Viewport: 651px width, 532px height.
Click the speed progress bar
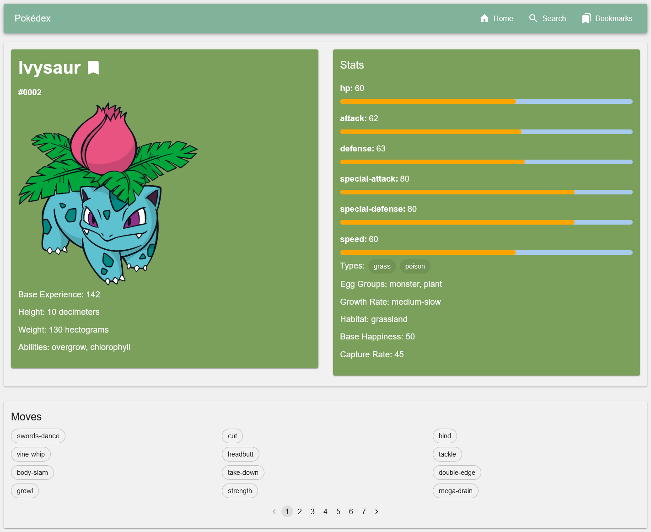[486, 253]
